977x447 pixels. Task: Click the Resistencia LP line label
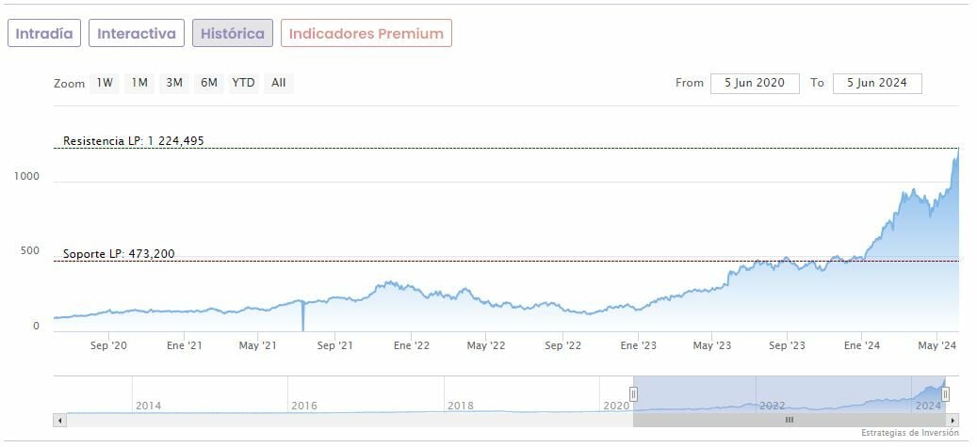coord(133,141)
